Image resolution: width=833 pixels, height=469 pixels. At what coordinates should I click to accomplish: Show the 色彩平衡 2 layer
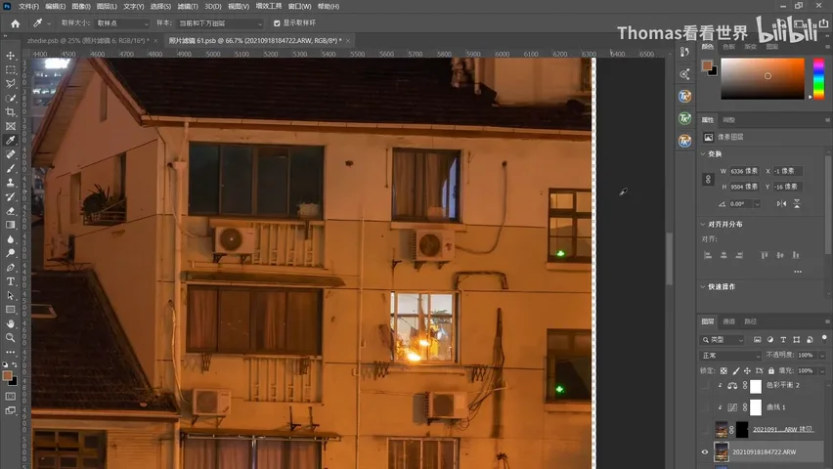705,386
